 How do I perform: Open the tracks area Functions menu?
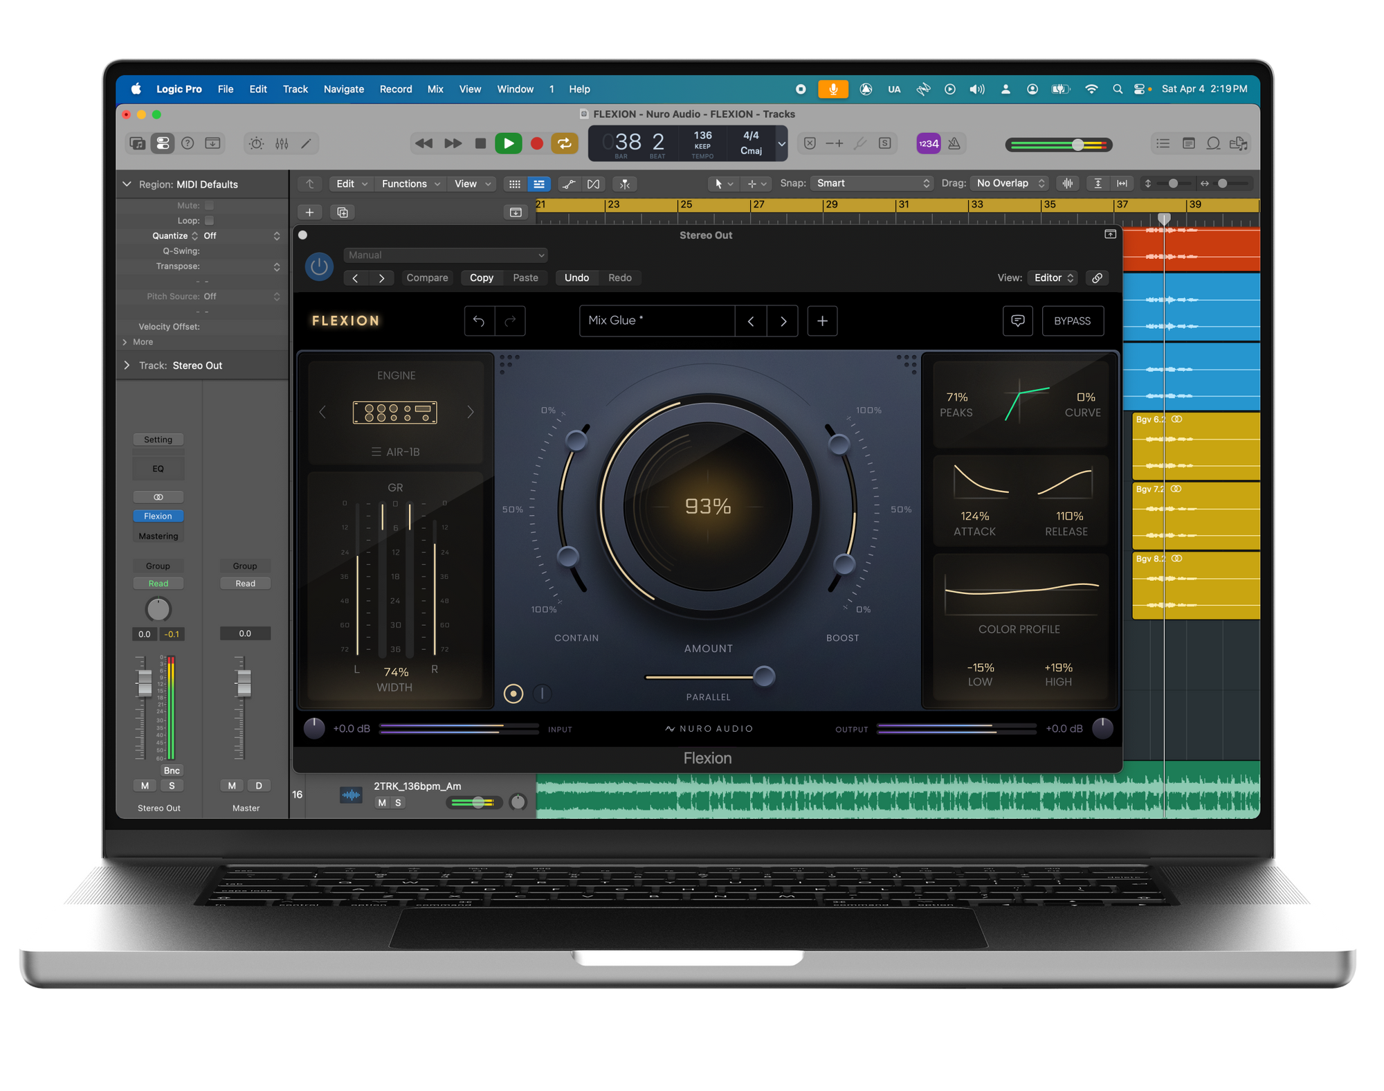click(x=410, y=183)
